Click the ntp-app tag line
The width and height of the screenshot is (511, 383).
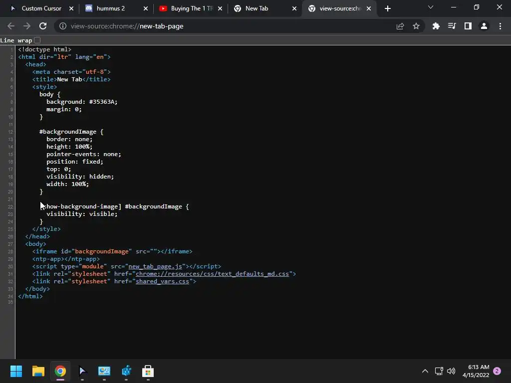(x=66, y=259)
